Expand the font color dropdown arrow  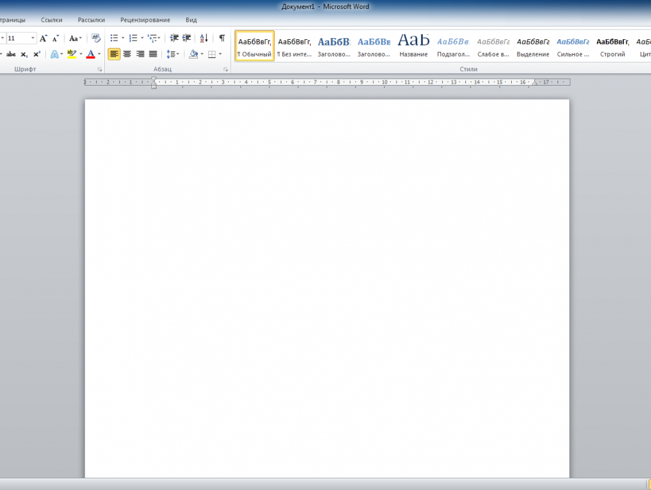tap(99, 54)
